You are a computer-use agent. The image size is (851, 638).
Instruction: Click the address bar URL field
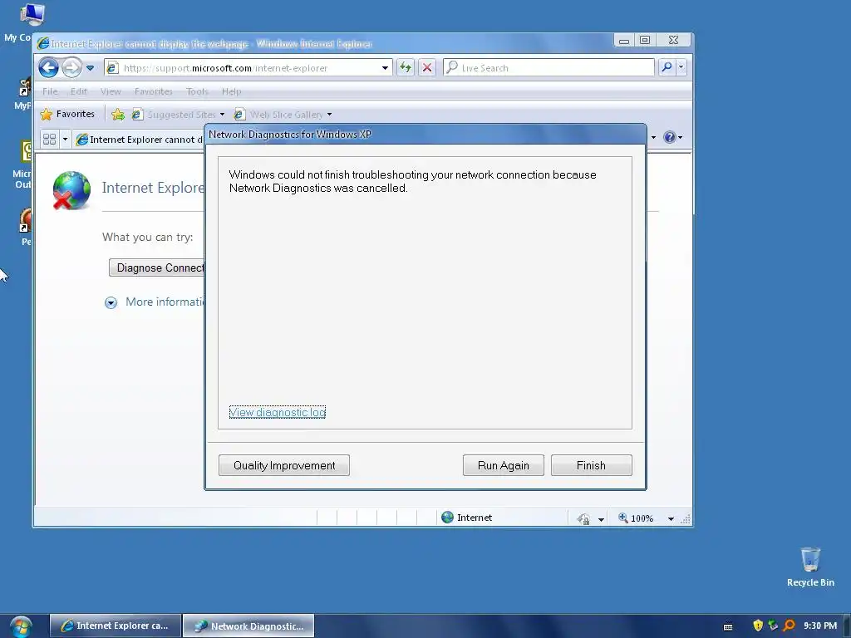pos(248,68)
